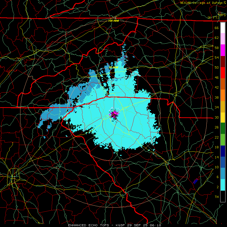227x227 pixels.
Task: Click the '50' legend scale value
Action: [x=217, y=68]
